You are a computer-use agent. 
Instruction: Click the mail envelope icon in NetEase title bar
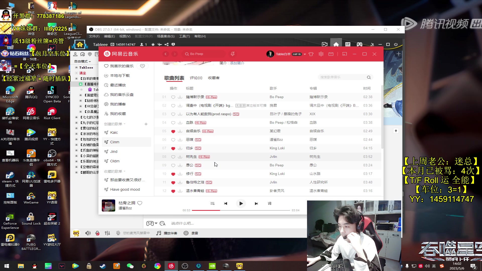[x=331, y=54]
